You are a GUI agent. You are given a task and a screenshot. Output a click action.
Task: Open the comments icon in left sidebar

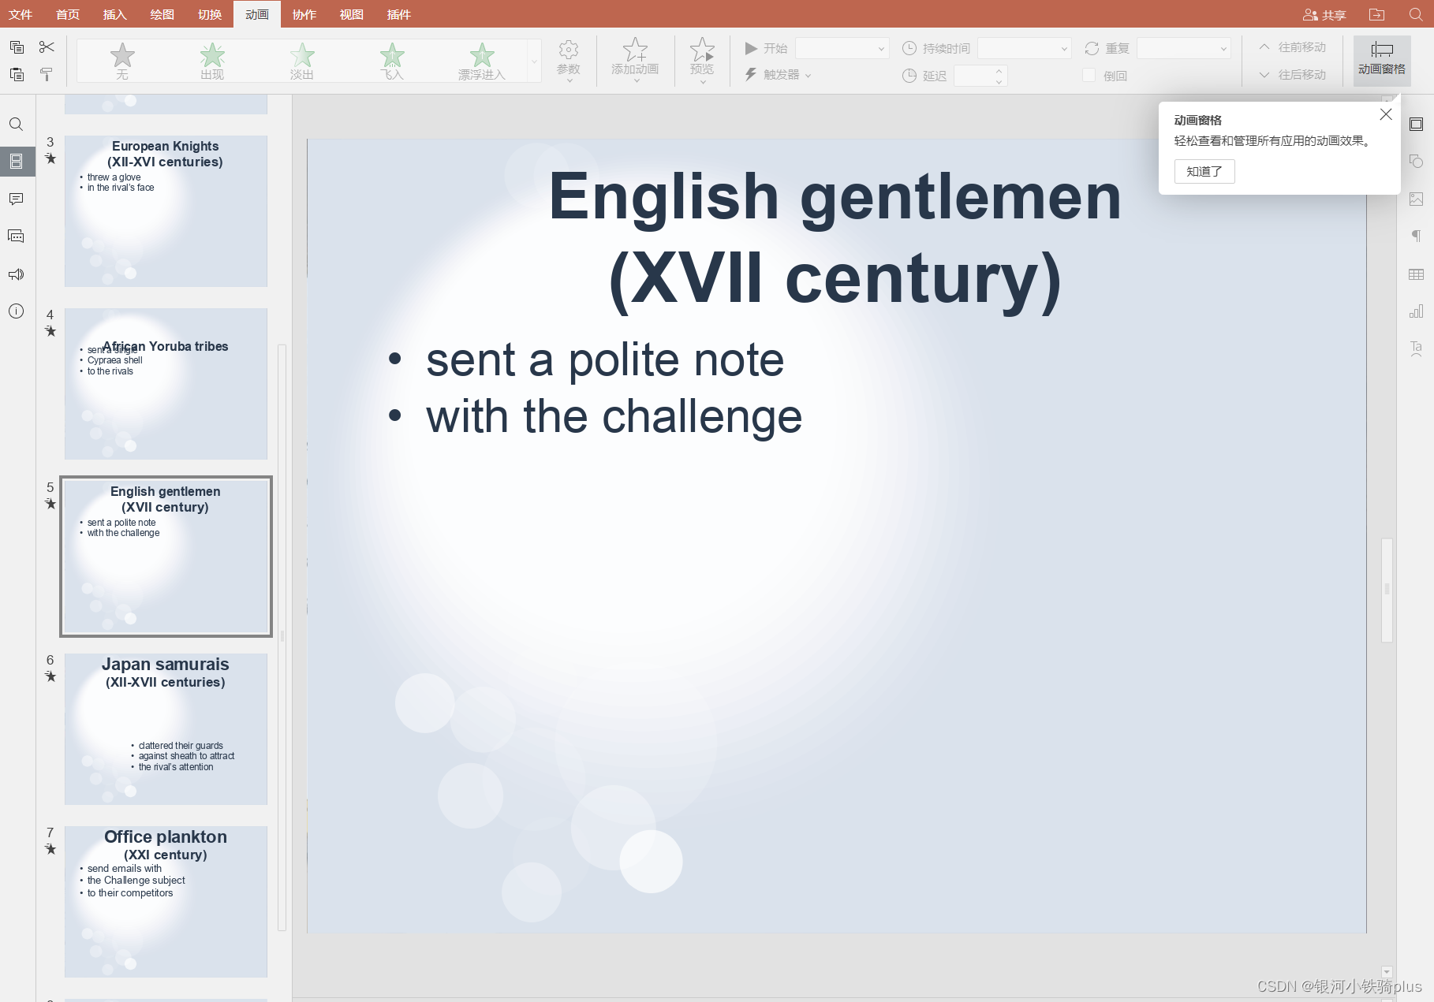click(16, 199)
